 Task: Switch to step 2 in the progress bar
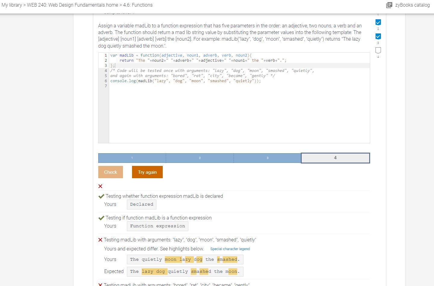pos(200,158)
